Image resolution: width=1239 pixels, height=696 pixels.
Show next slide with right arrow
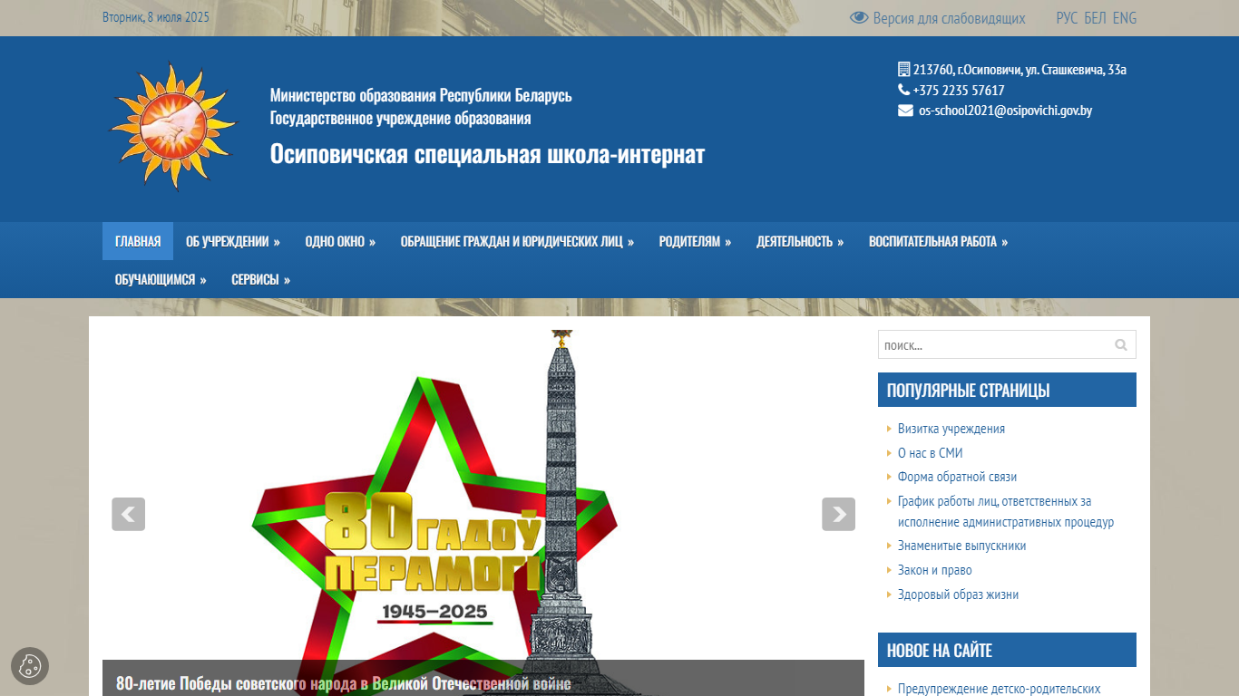(x=838, y=514)
